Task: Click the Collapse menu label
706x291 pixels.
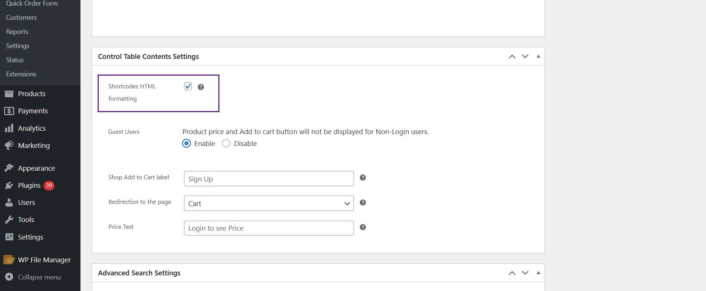Action: [39, 277]
